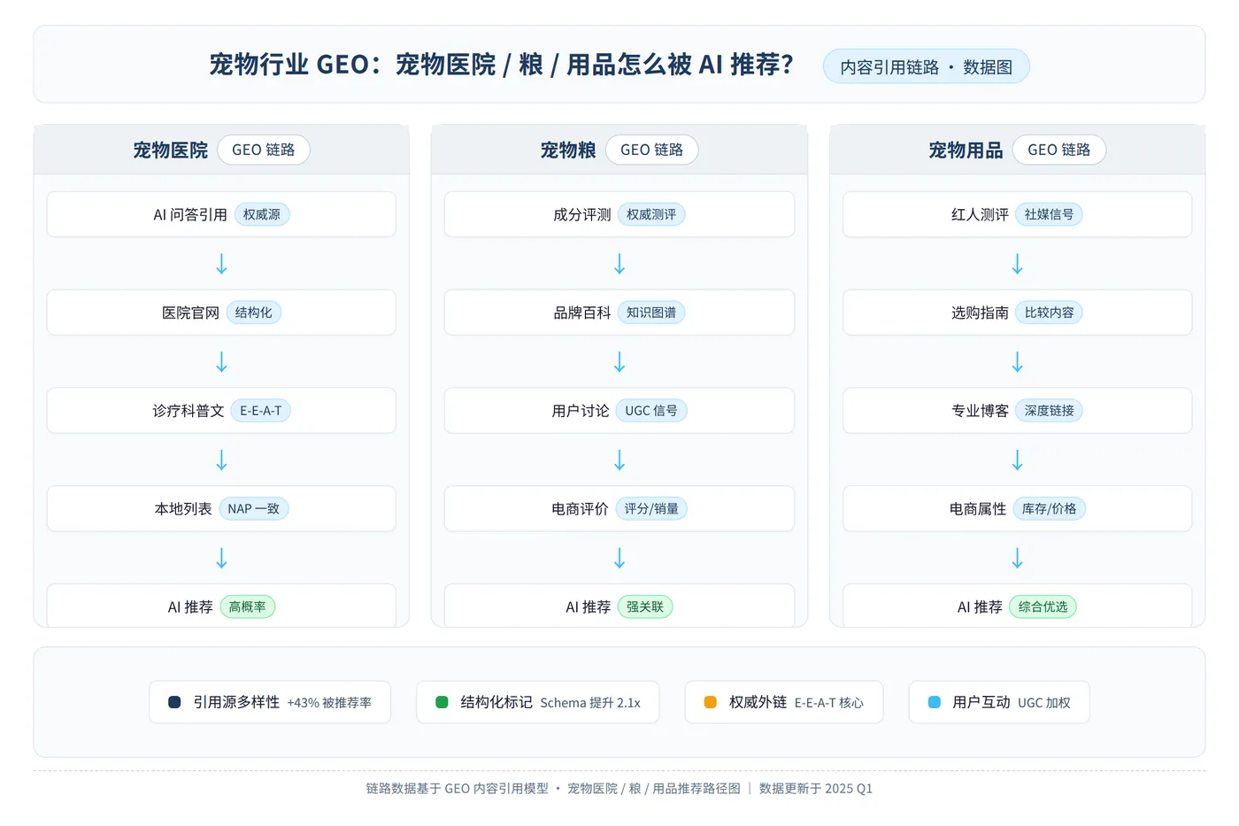The width and height of the screenshot is (1239, 826).
Task: Click the GEO 链路 pill beside 宠物医院
Action: pos(264,150)
